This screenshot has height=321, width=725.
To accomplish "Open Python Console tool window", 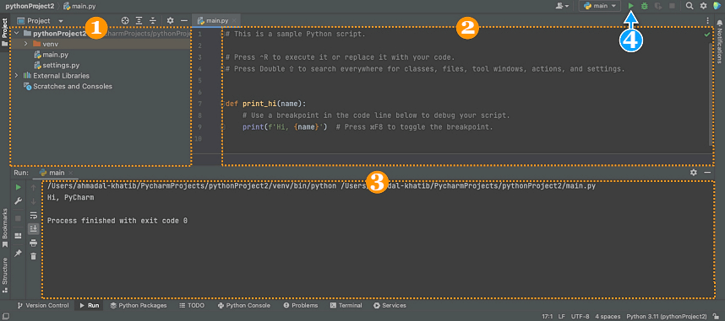I will pyautogui.click(x=244, y=305).
